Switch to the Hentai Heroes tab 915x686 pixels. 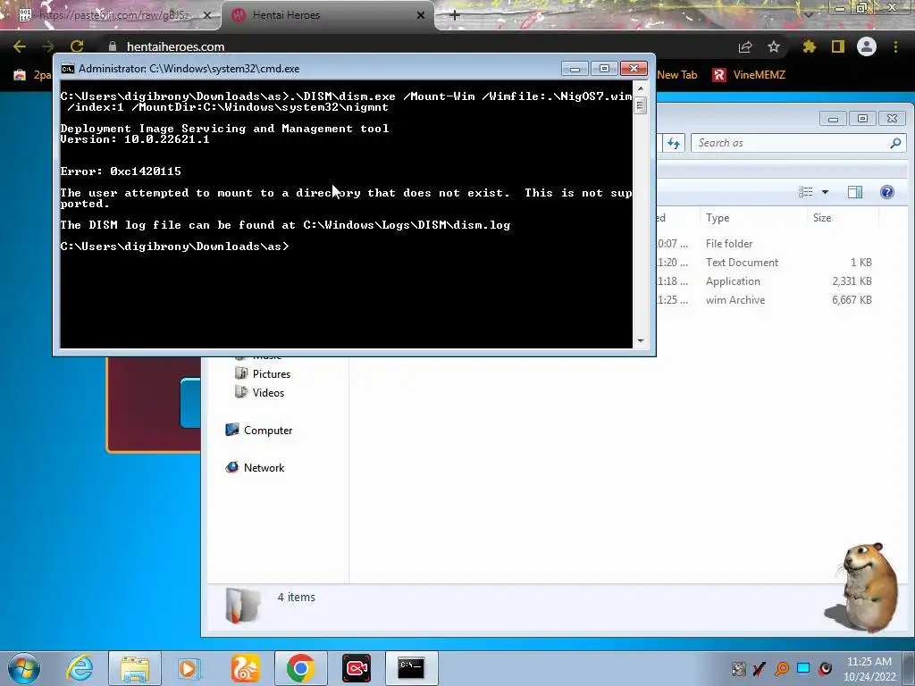[327, 15]
